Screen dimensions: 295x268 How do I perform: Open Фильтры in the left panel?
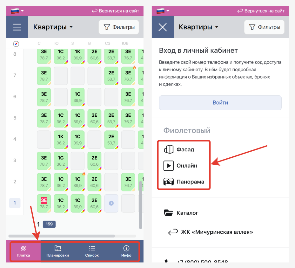click(x=119, y=27)
